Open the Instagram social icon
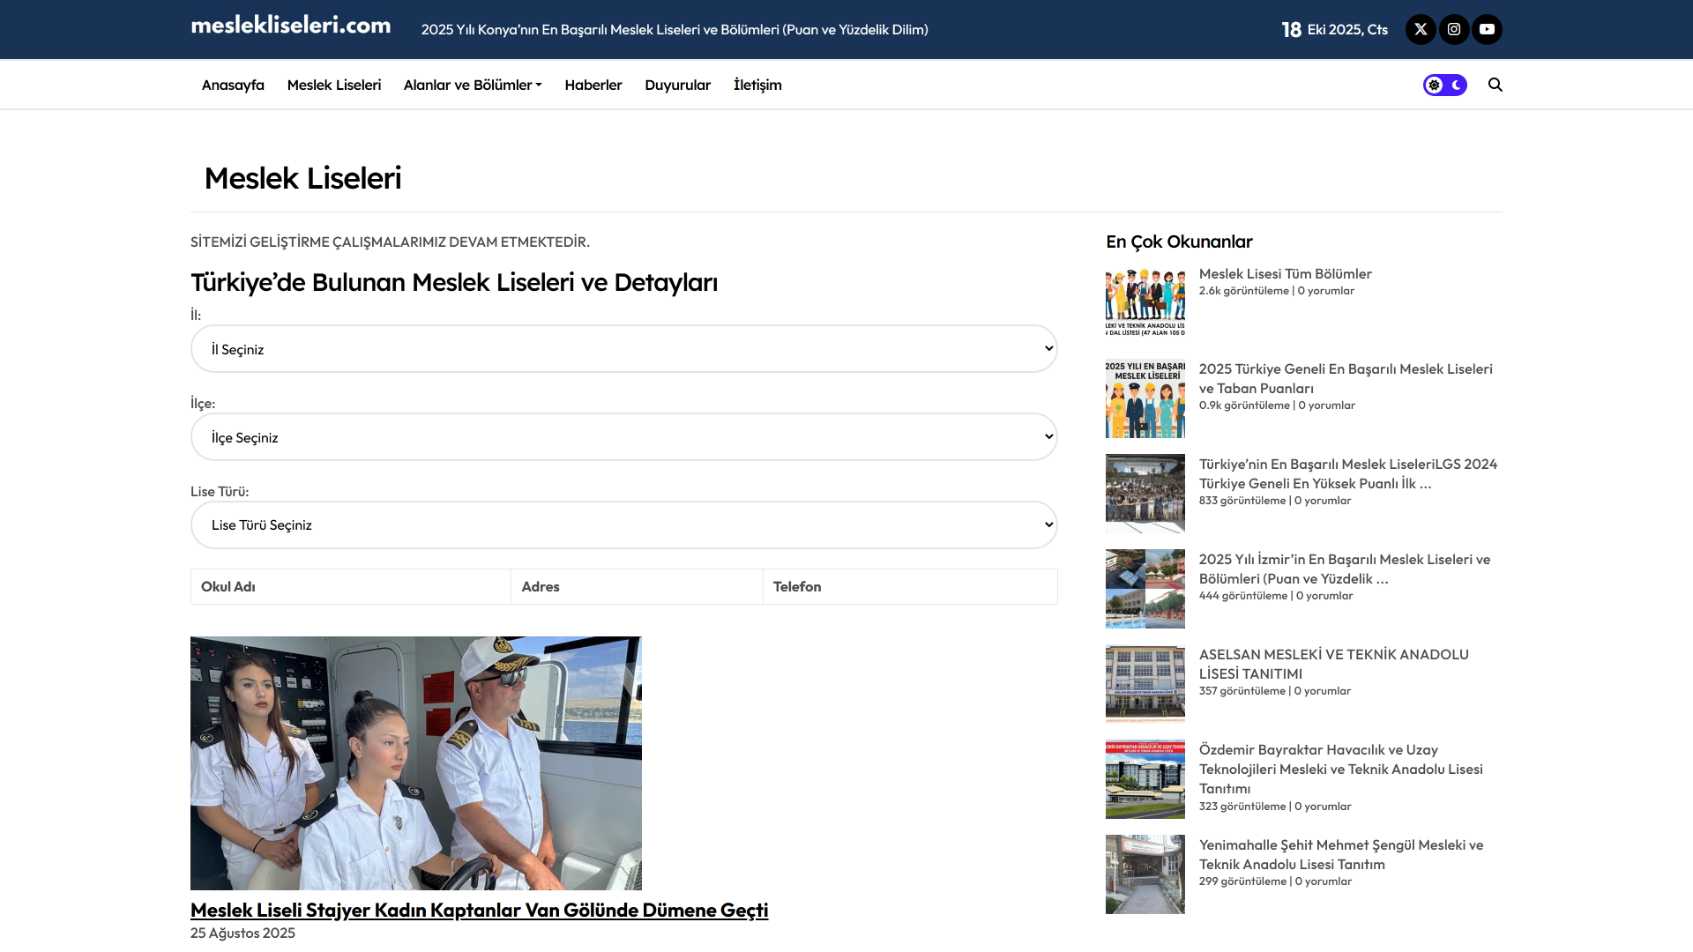This screenshot has width=1693, height=952. coord(1454,29)
